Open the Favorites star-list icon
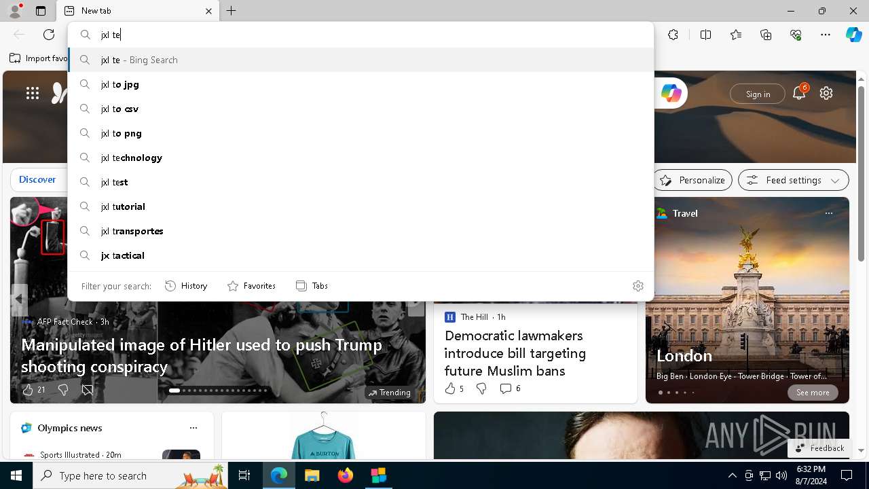 [x=736, y=35]
